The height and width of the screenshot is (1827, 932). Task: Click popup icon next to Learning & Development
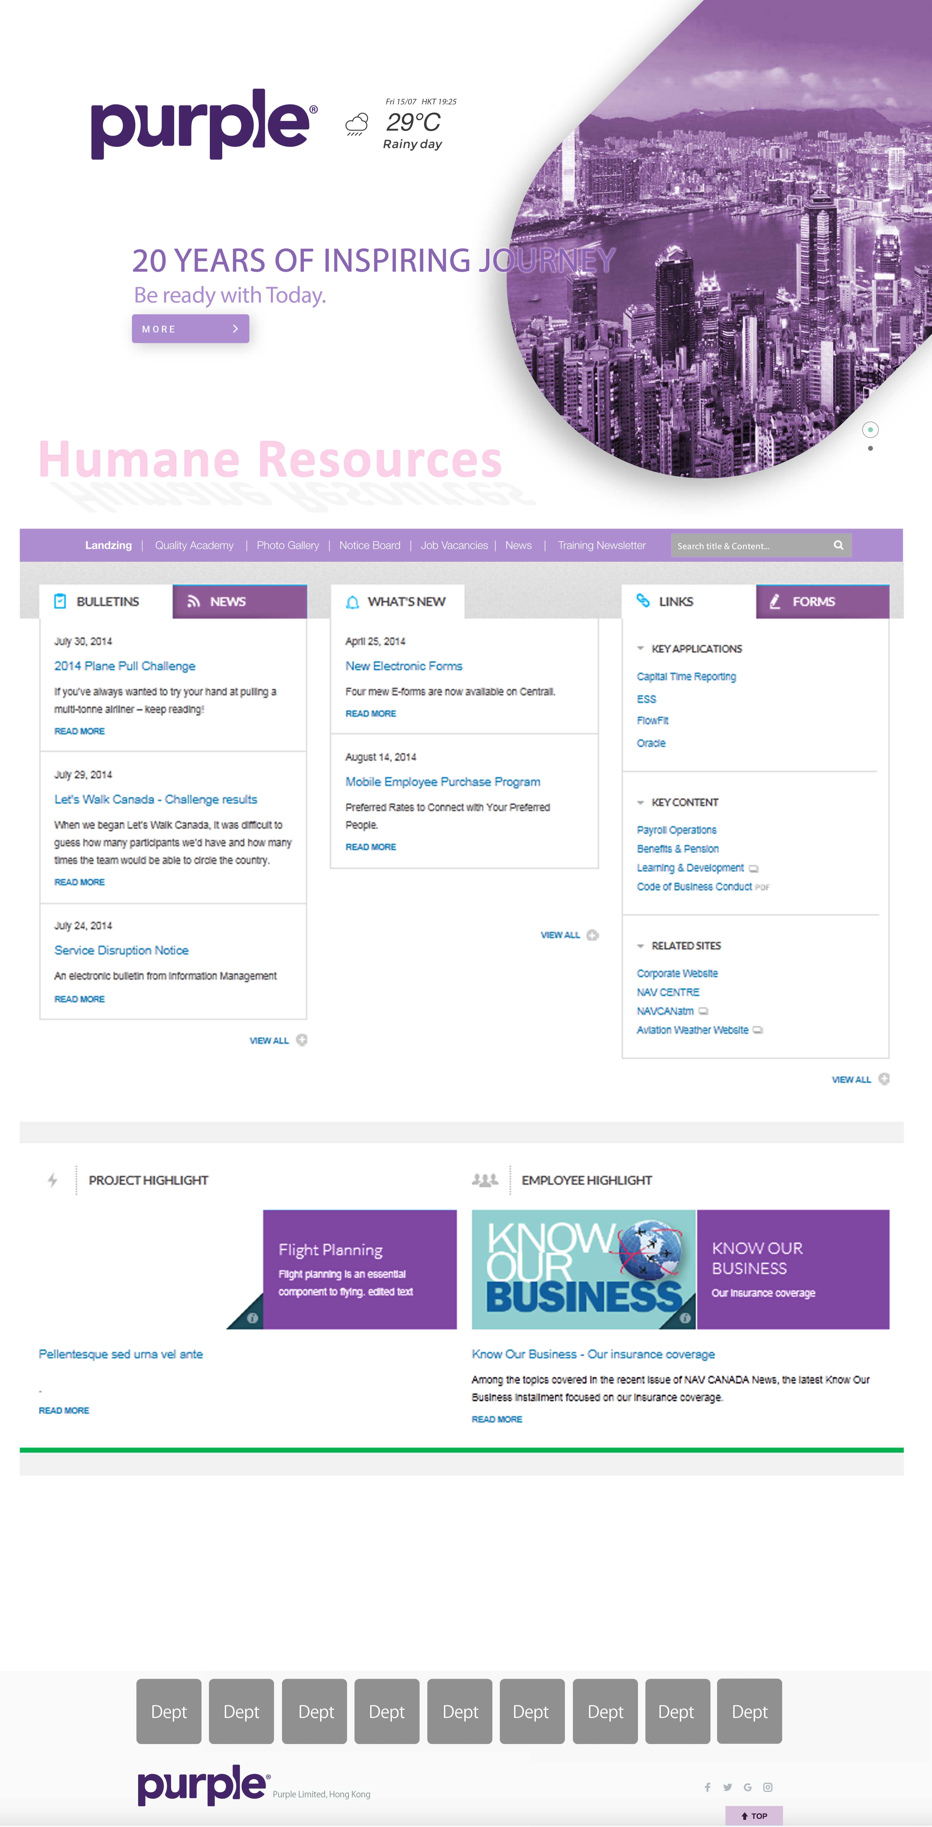(x=754, y=869)
